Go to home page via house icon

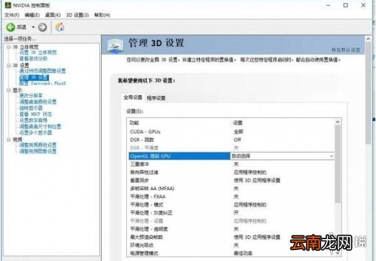tap(60, 27)
